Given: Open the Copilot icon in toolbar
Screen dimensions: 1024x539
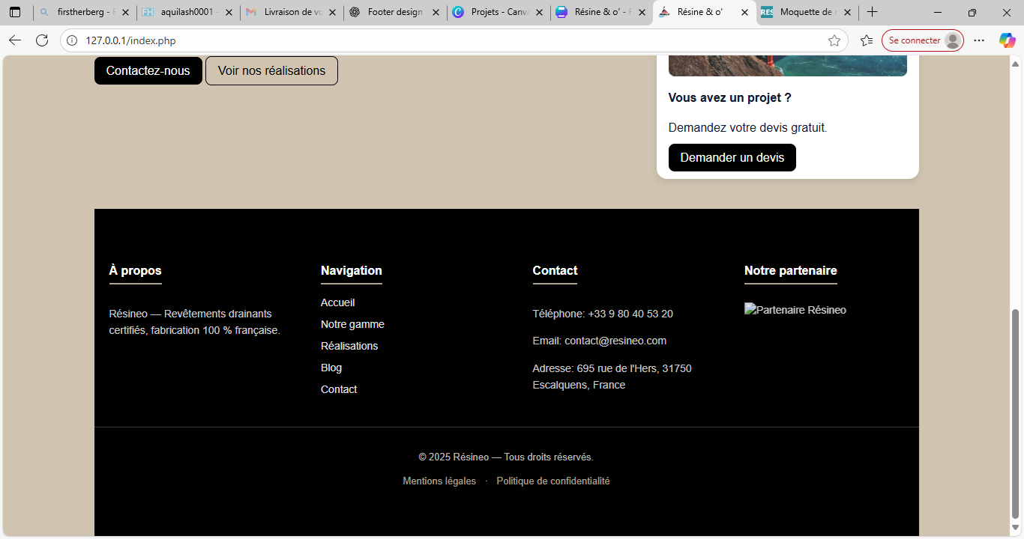Looking at the screenshot, I should 1007,40.
